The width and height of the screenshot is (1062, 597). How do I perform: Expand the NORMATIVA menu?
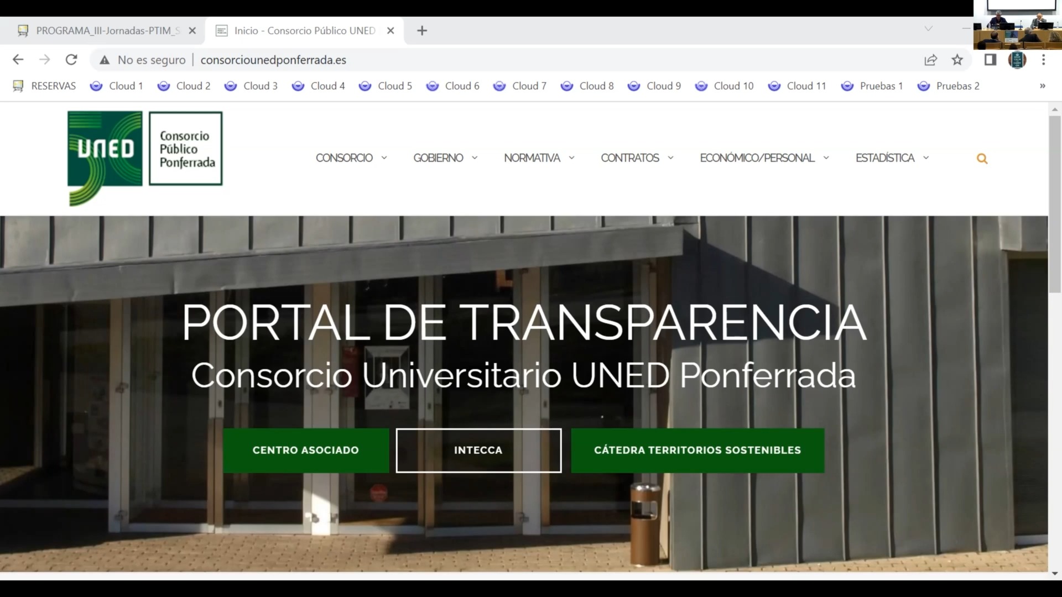[539, 158]
